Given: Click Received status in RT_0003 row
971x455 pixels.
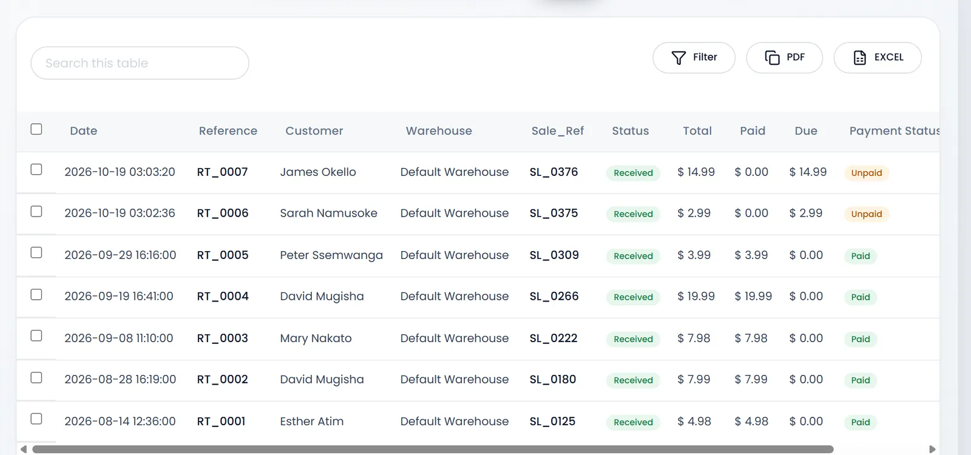Looking at the screenshot, I should tap(633, 339).
